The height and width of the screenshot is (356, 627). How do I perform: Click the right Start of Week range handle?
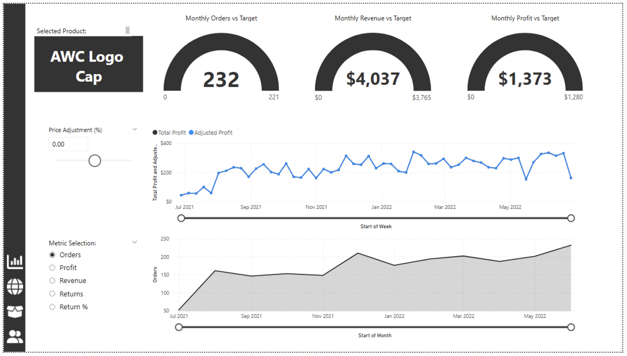click(x=571, y=218)
